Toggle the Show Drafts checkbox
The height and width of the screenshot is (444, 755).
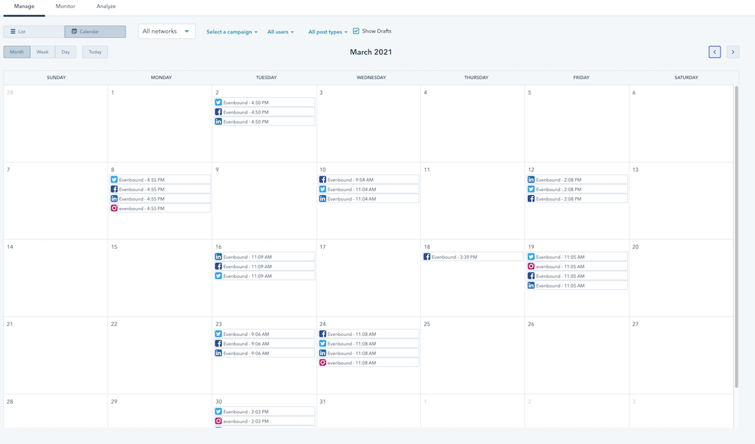356,32
